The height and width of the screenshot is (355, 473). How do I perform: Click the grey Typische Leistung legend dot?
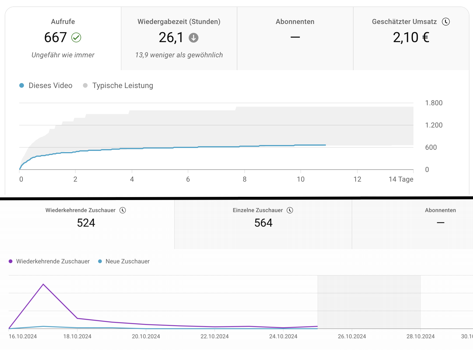click(85, 85)
